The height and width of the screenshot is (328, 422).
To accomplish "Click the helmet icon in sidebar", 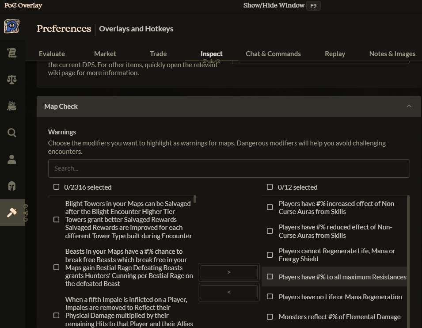I will (12, 186).
